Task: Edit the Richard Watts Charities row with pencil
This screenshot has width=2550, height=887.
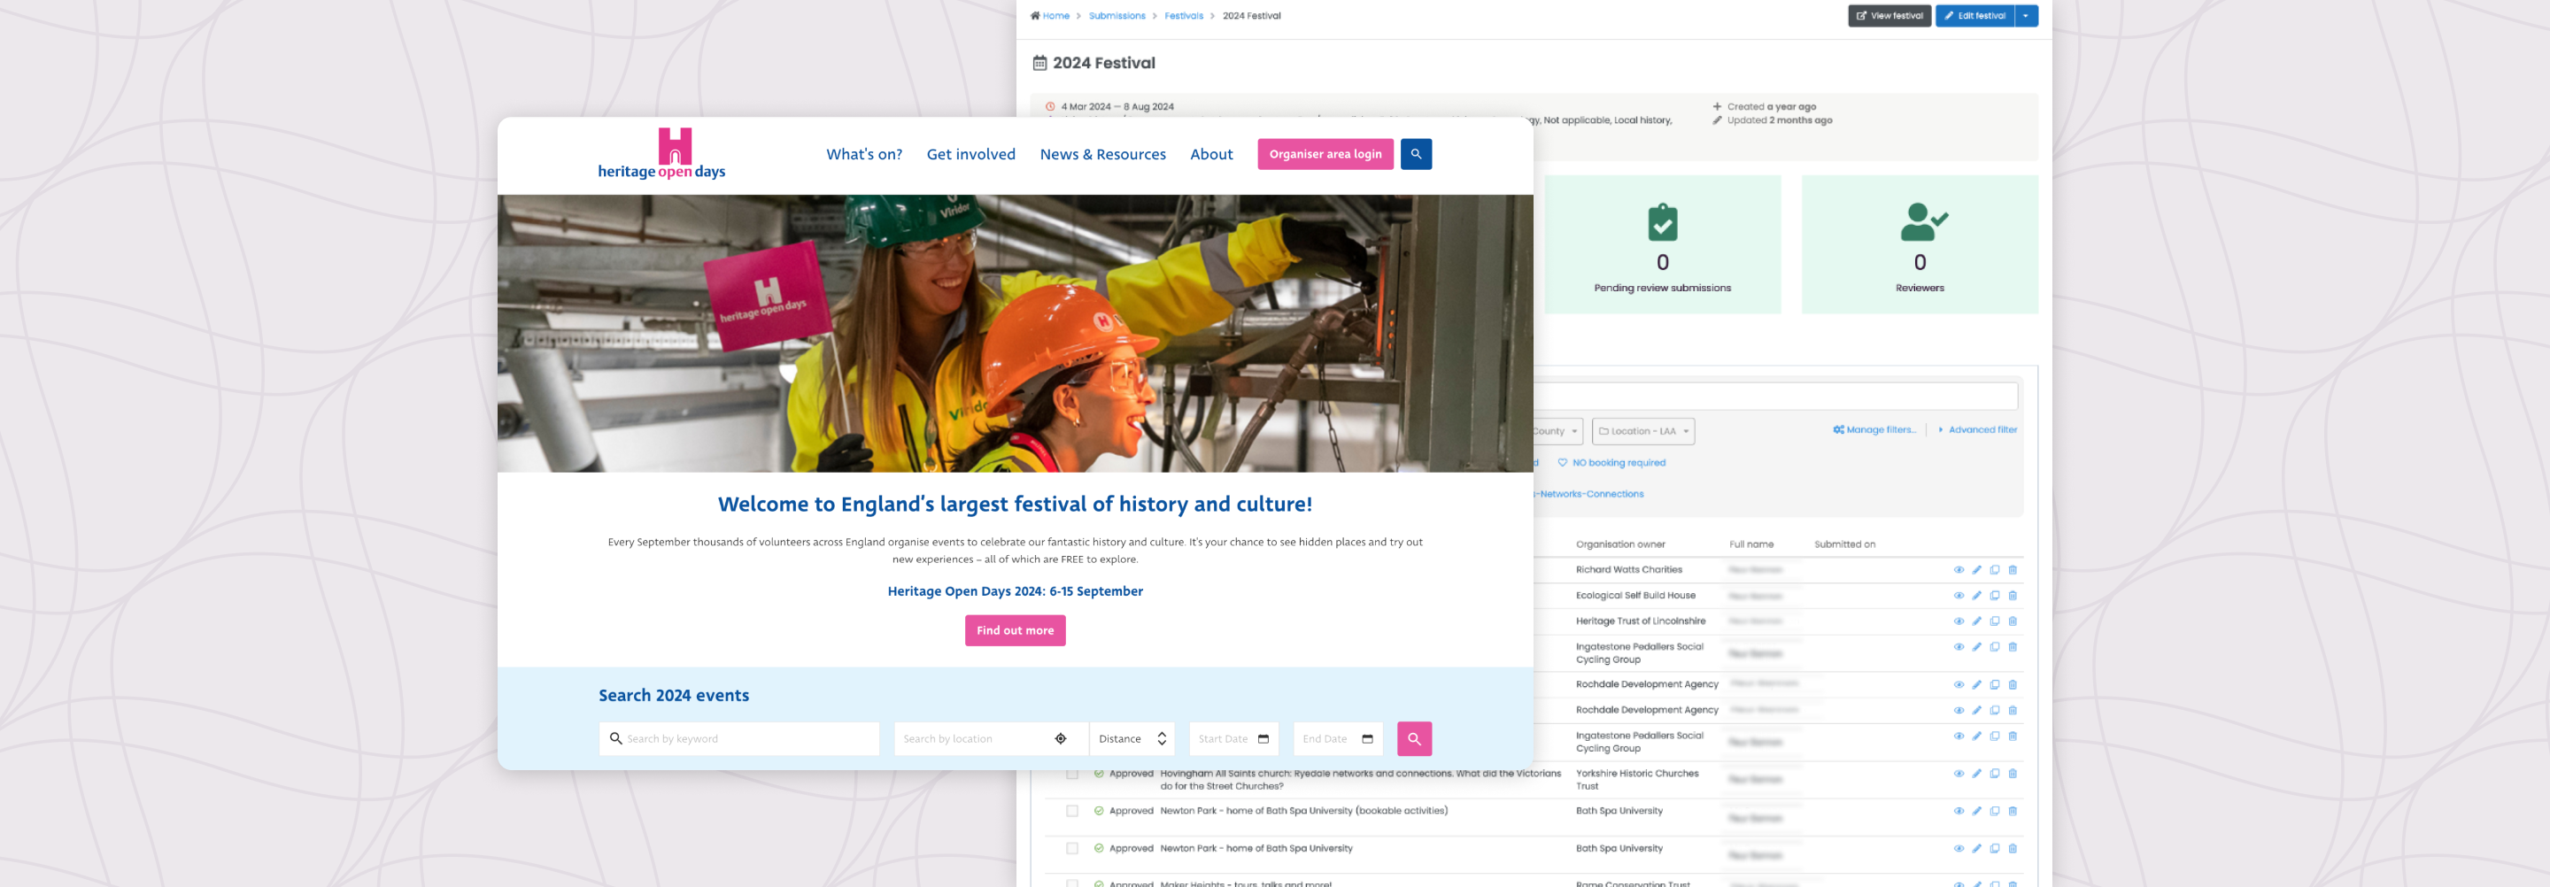Action: pyautogui.click(x=1976, y=570)
